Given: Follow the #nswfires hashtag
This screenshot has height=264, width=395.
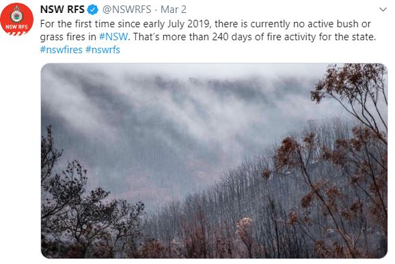Looking at the screenshot, I should click(x=62, y=50).
